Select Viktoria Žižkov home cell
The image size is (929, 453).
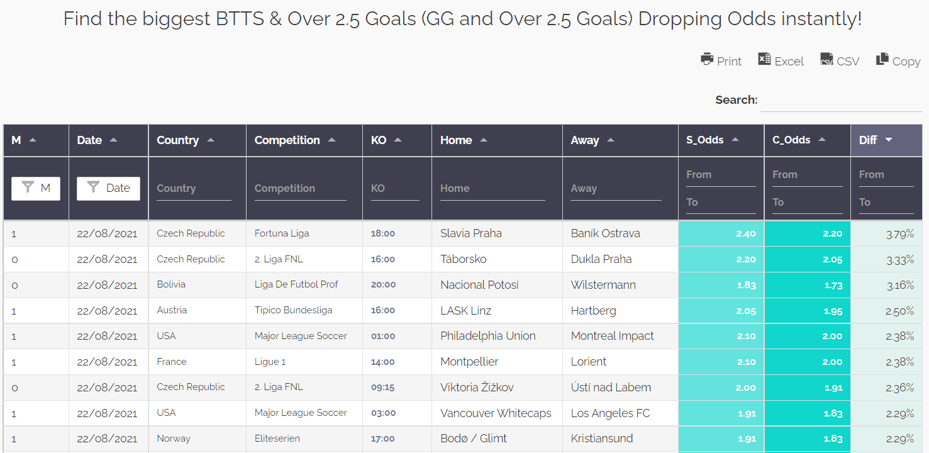(498, 388)
